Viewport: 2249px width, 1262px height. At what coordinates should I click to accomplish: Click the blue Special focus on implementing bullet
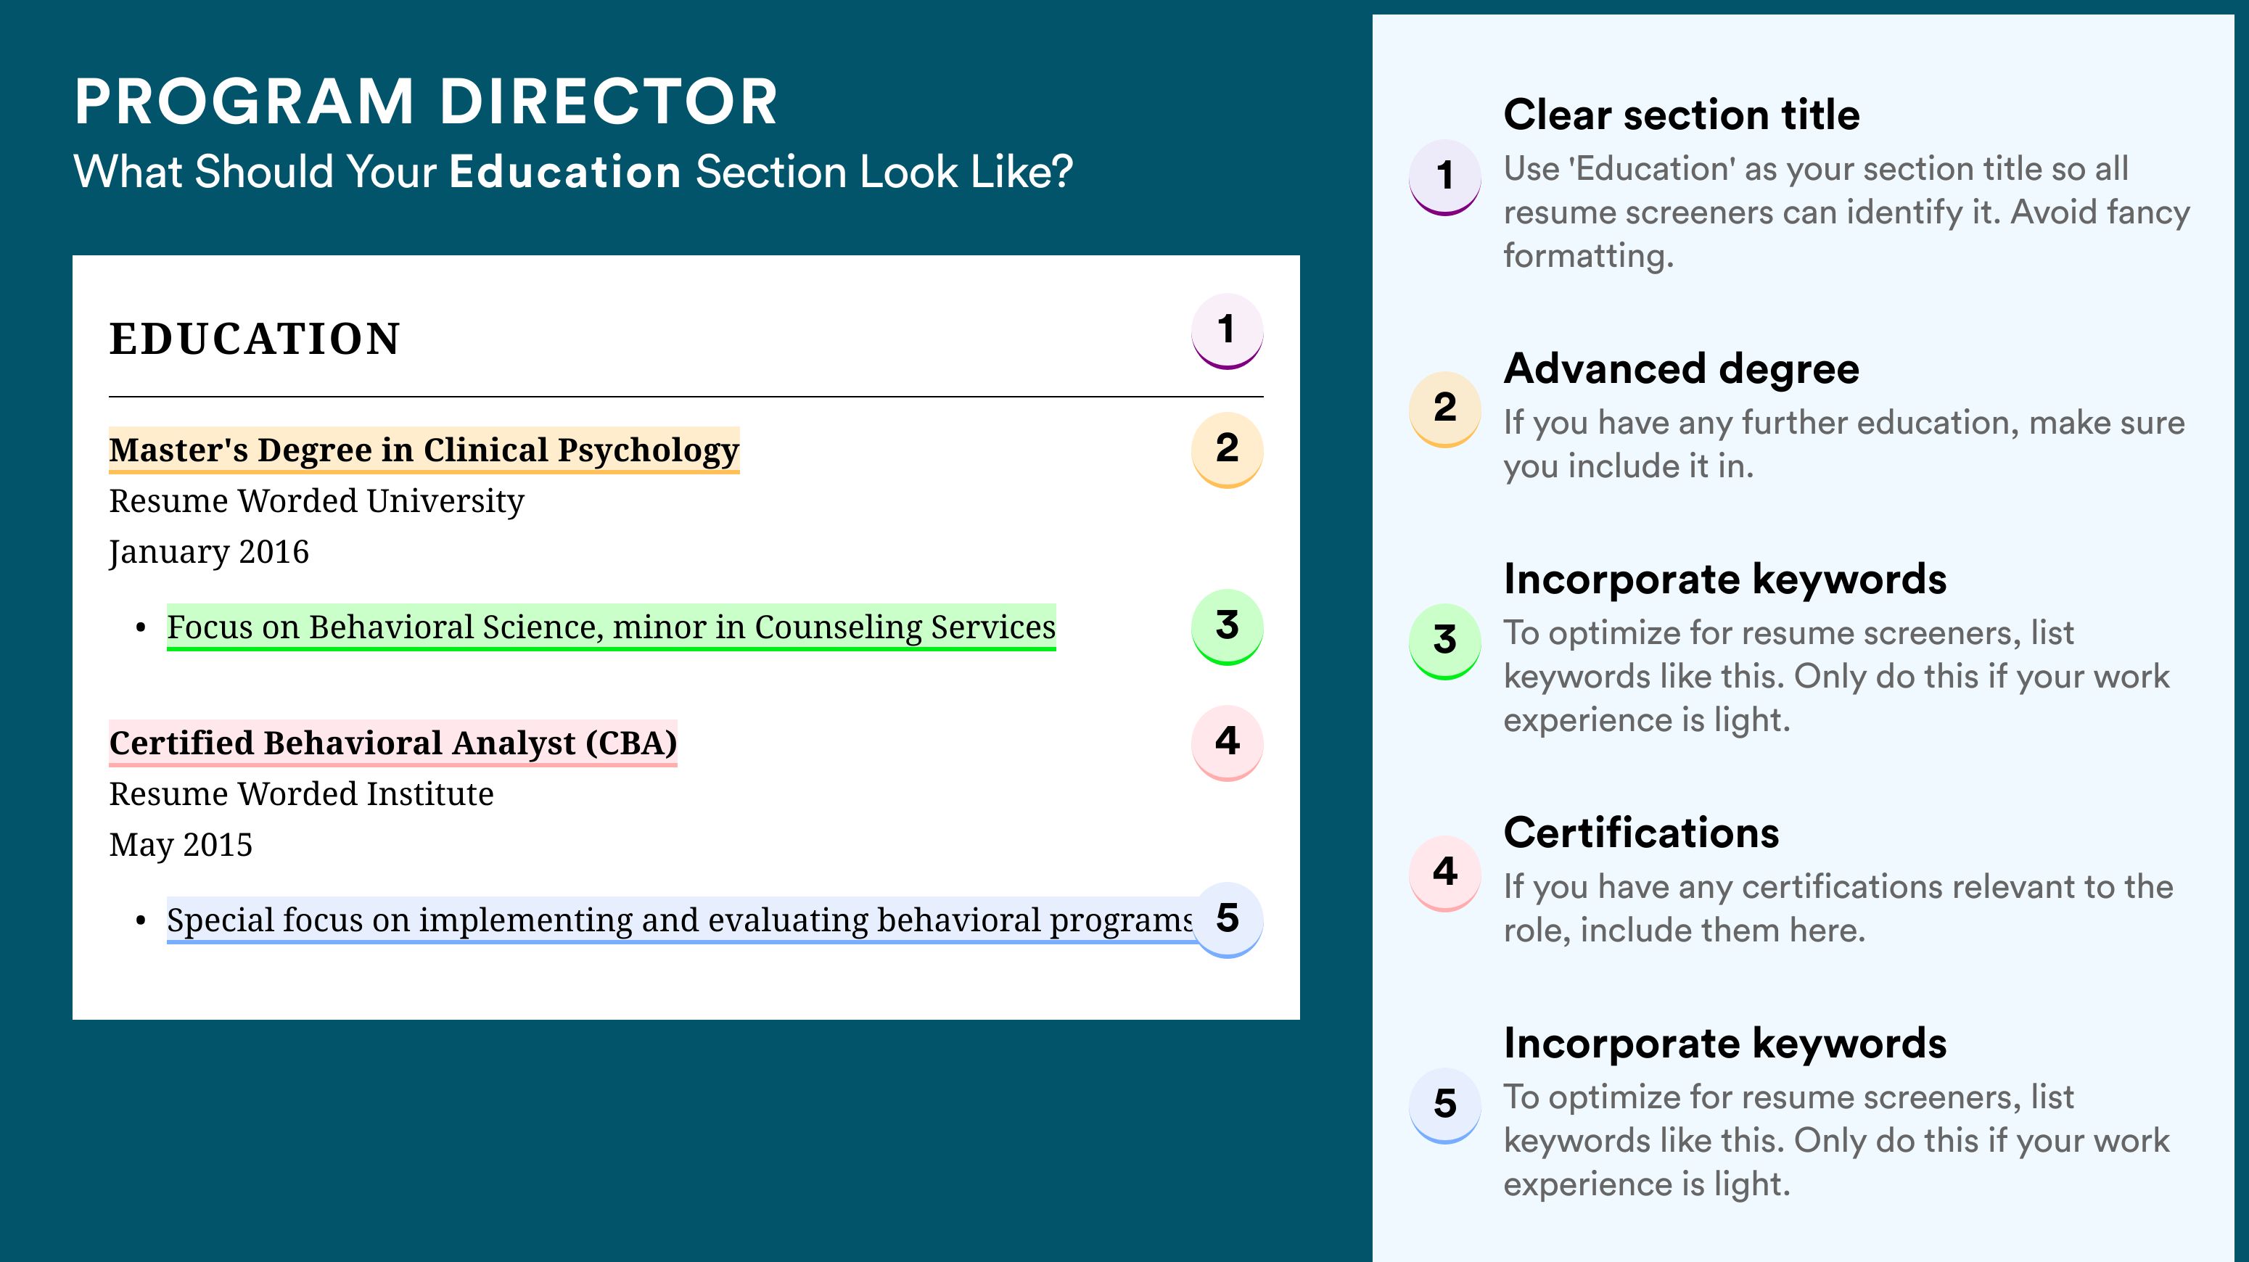680,921
